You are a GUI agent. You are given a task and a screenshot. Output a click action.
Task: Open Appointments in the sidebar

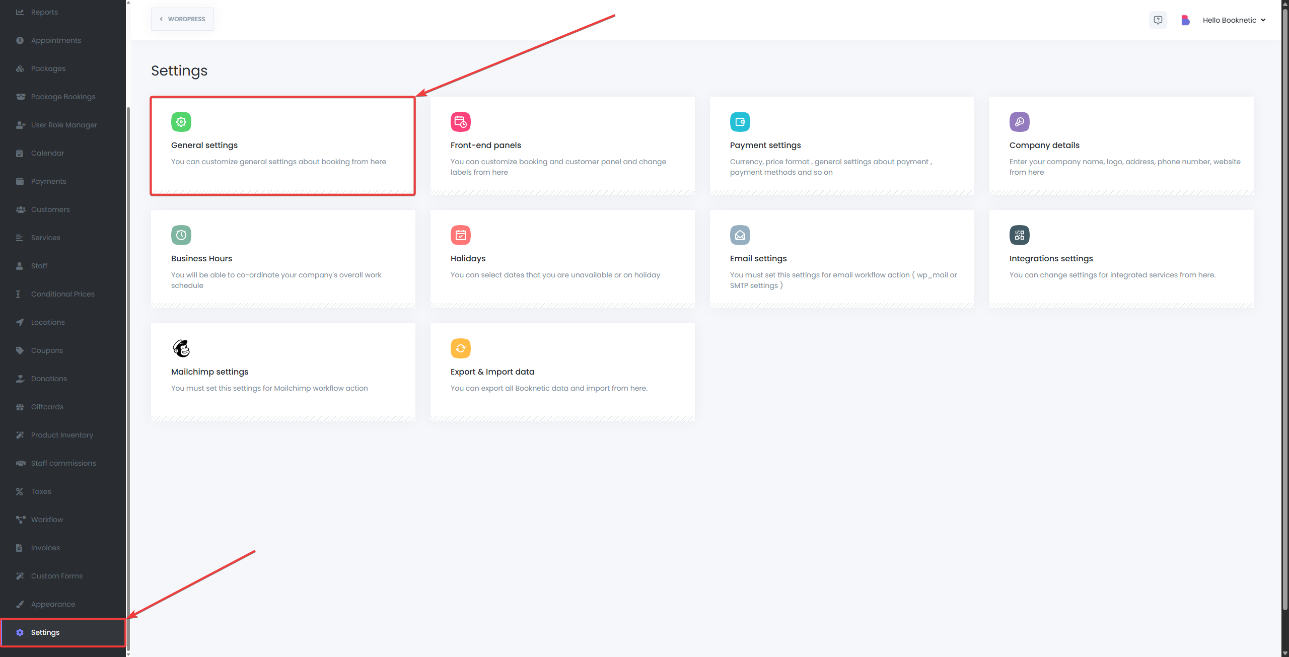(56, 40)
